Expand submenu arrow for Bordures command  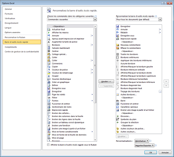click(92, 45)
